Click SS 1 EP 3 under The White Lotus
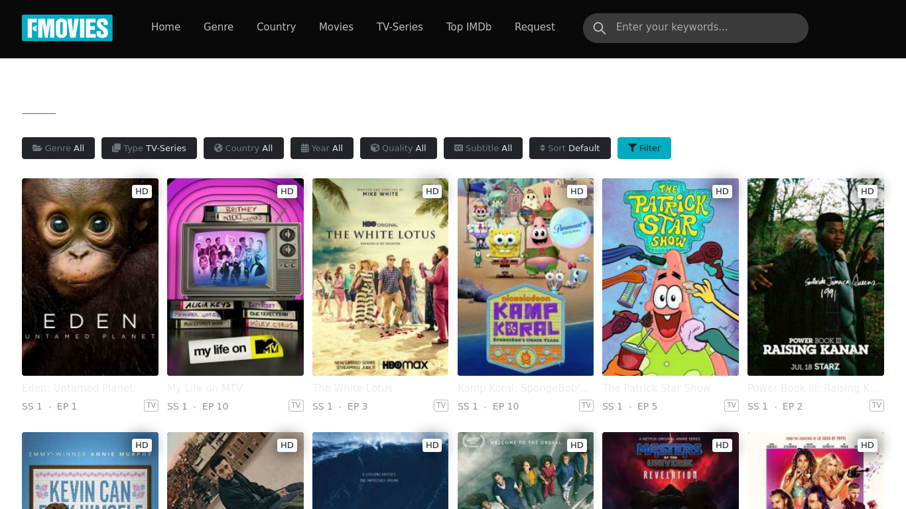This screenshot has height=509, width=906. [340, 406]
